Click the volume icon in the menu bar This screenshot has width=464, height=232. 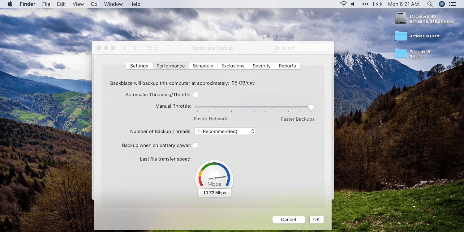pos(353,4)
